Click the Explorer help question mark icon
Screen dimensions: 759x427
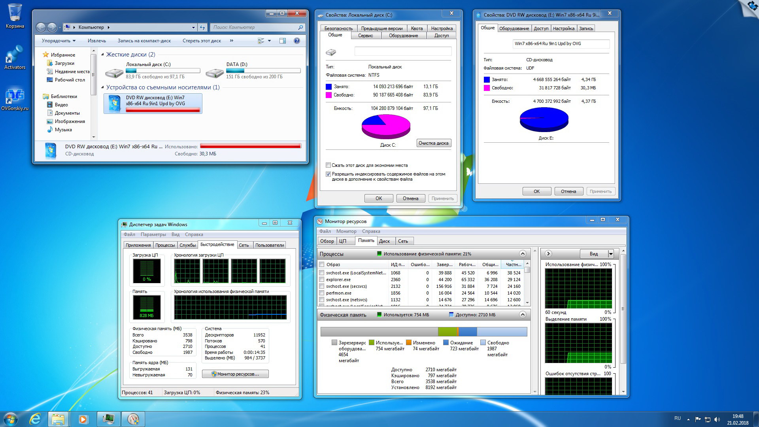(x=297, y=41)
